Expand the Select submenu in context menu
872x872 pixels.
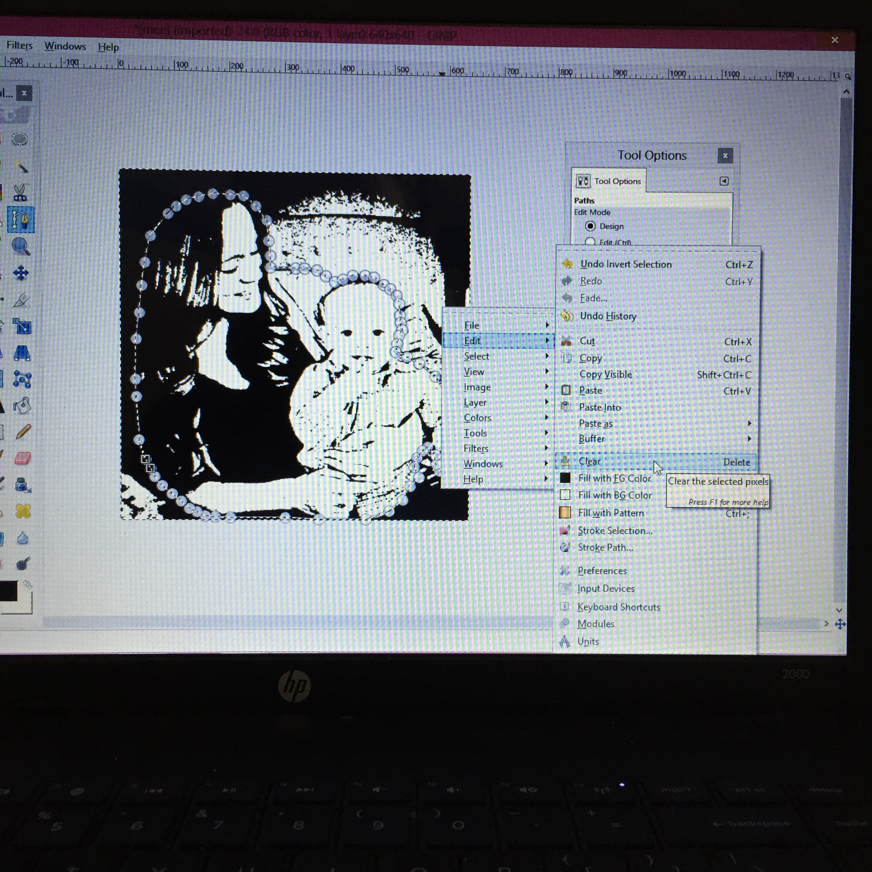pyautogui.click(x=498, y=356)
